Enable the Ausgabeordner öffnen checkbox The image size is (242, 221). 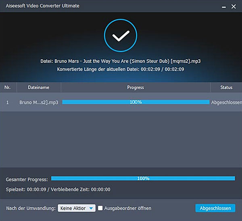(100, 208)
